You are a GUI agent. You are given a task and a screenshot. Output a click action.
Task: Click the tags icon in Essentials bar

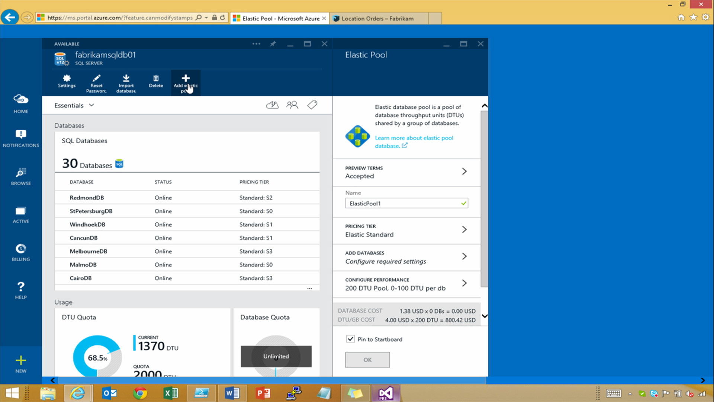(x=312, y=105)
